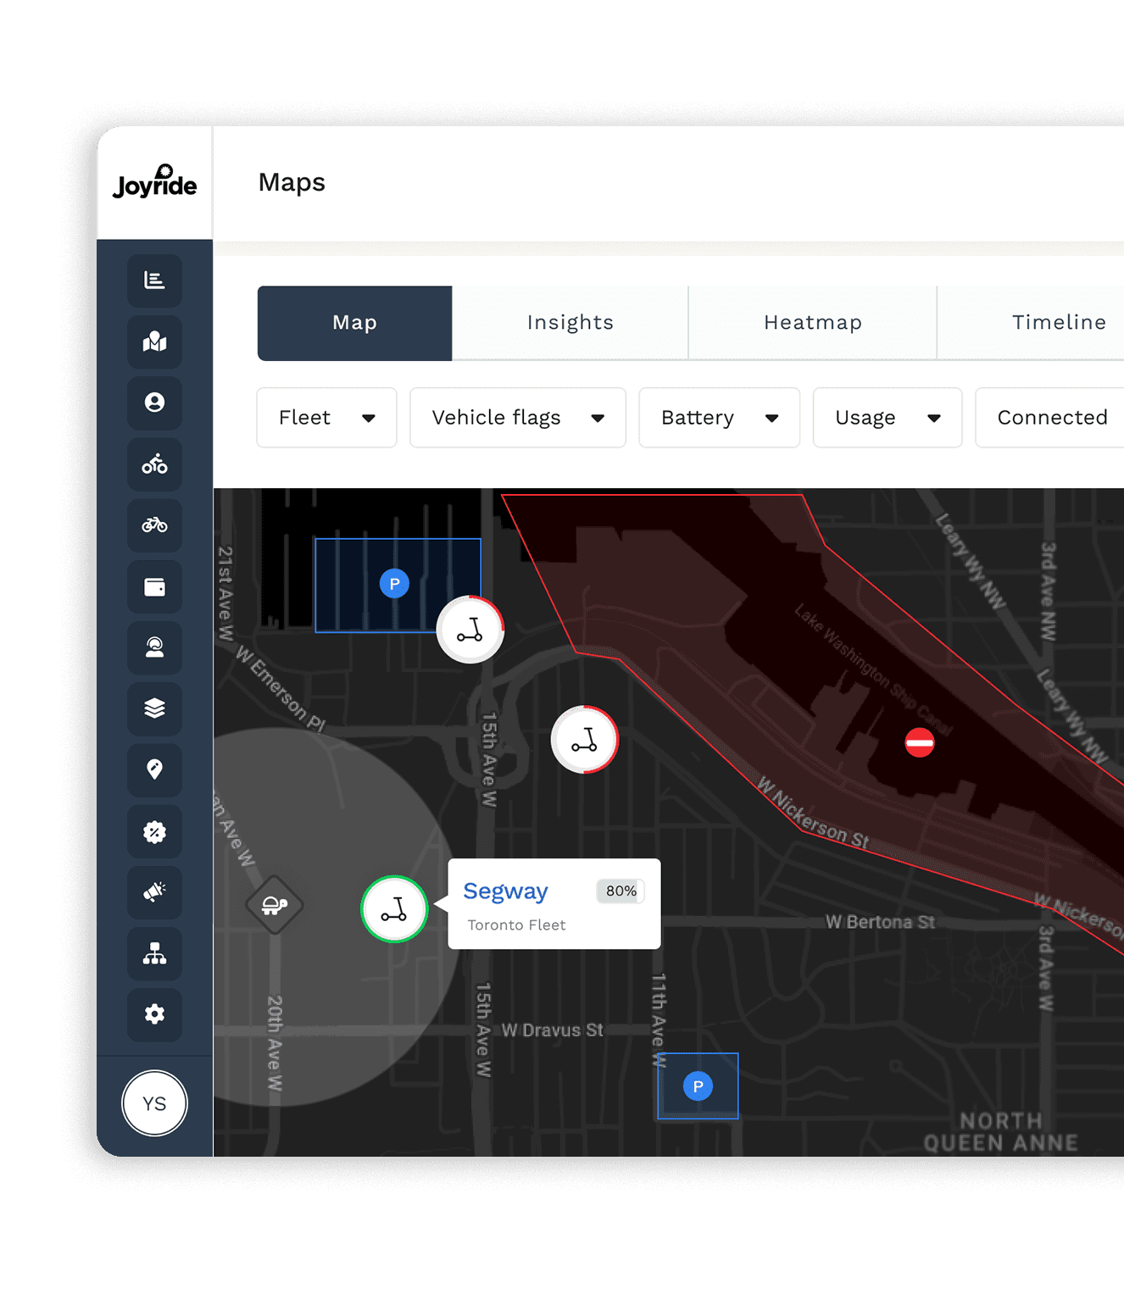Screen dimensions: 1124x1305
Task: Click the 80% battery badge
Action: (x=620, y=891)
